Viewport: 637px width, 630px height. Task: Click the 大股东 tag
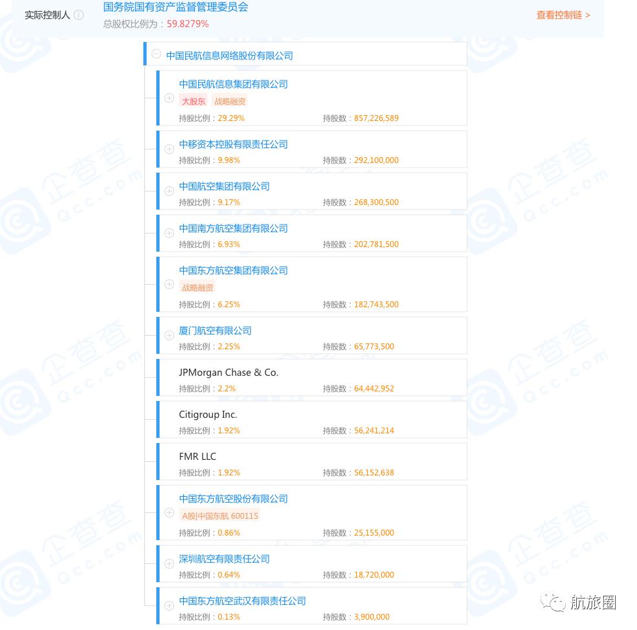coord(194,101)
